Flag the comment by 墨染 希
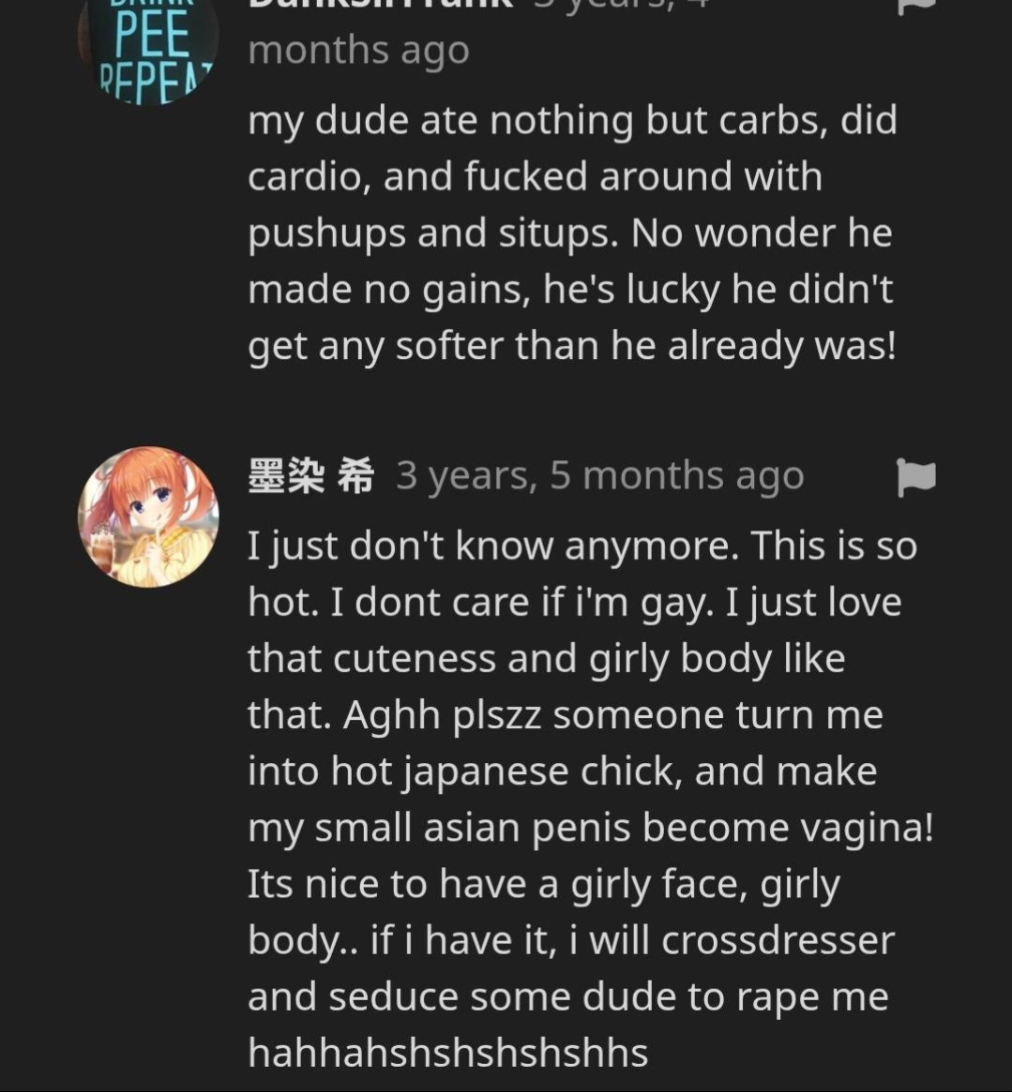Screen dimensions: 1012x1092 click(915, 477)
